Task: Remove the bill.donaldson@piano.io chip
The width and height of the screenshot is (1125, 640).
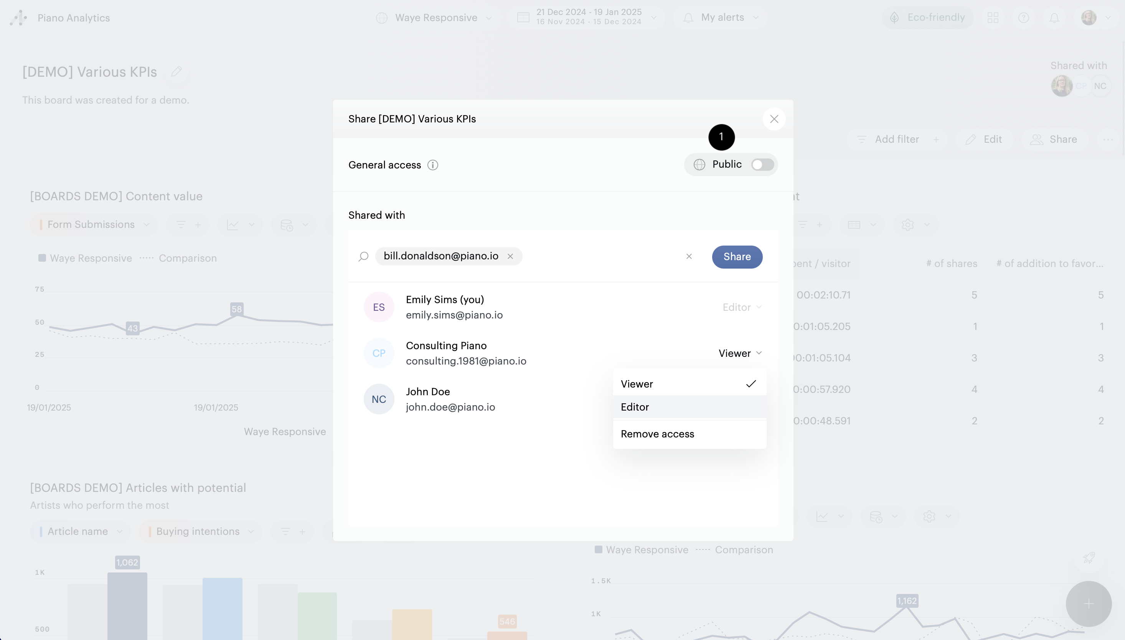Action: pos(510,256)
